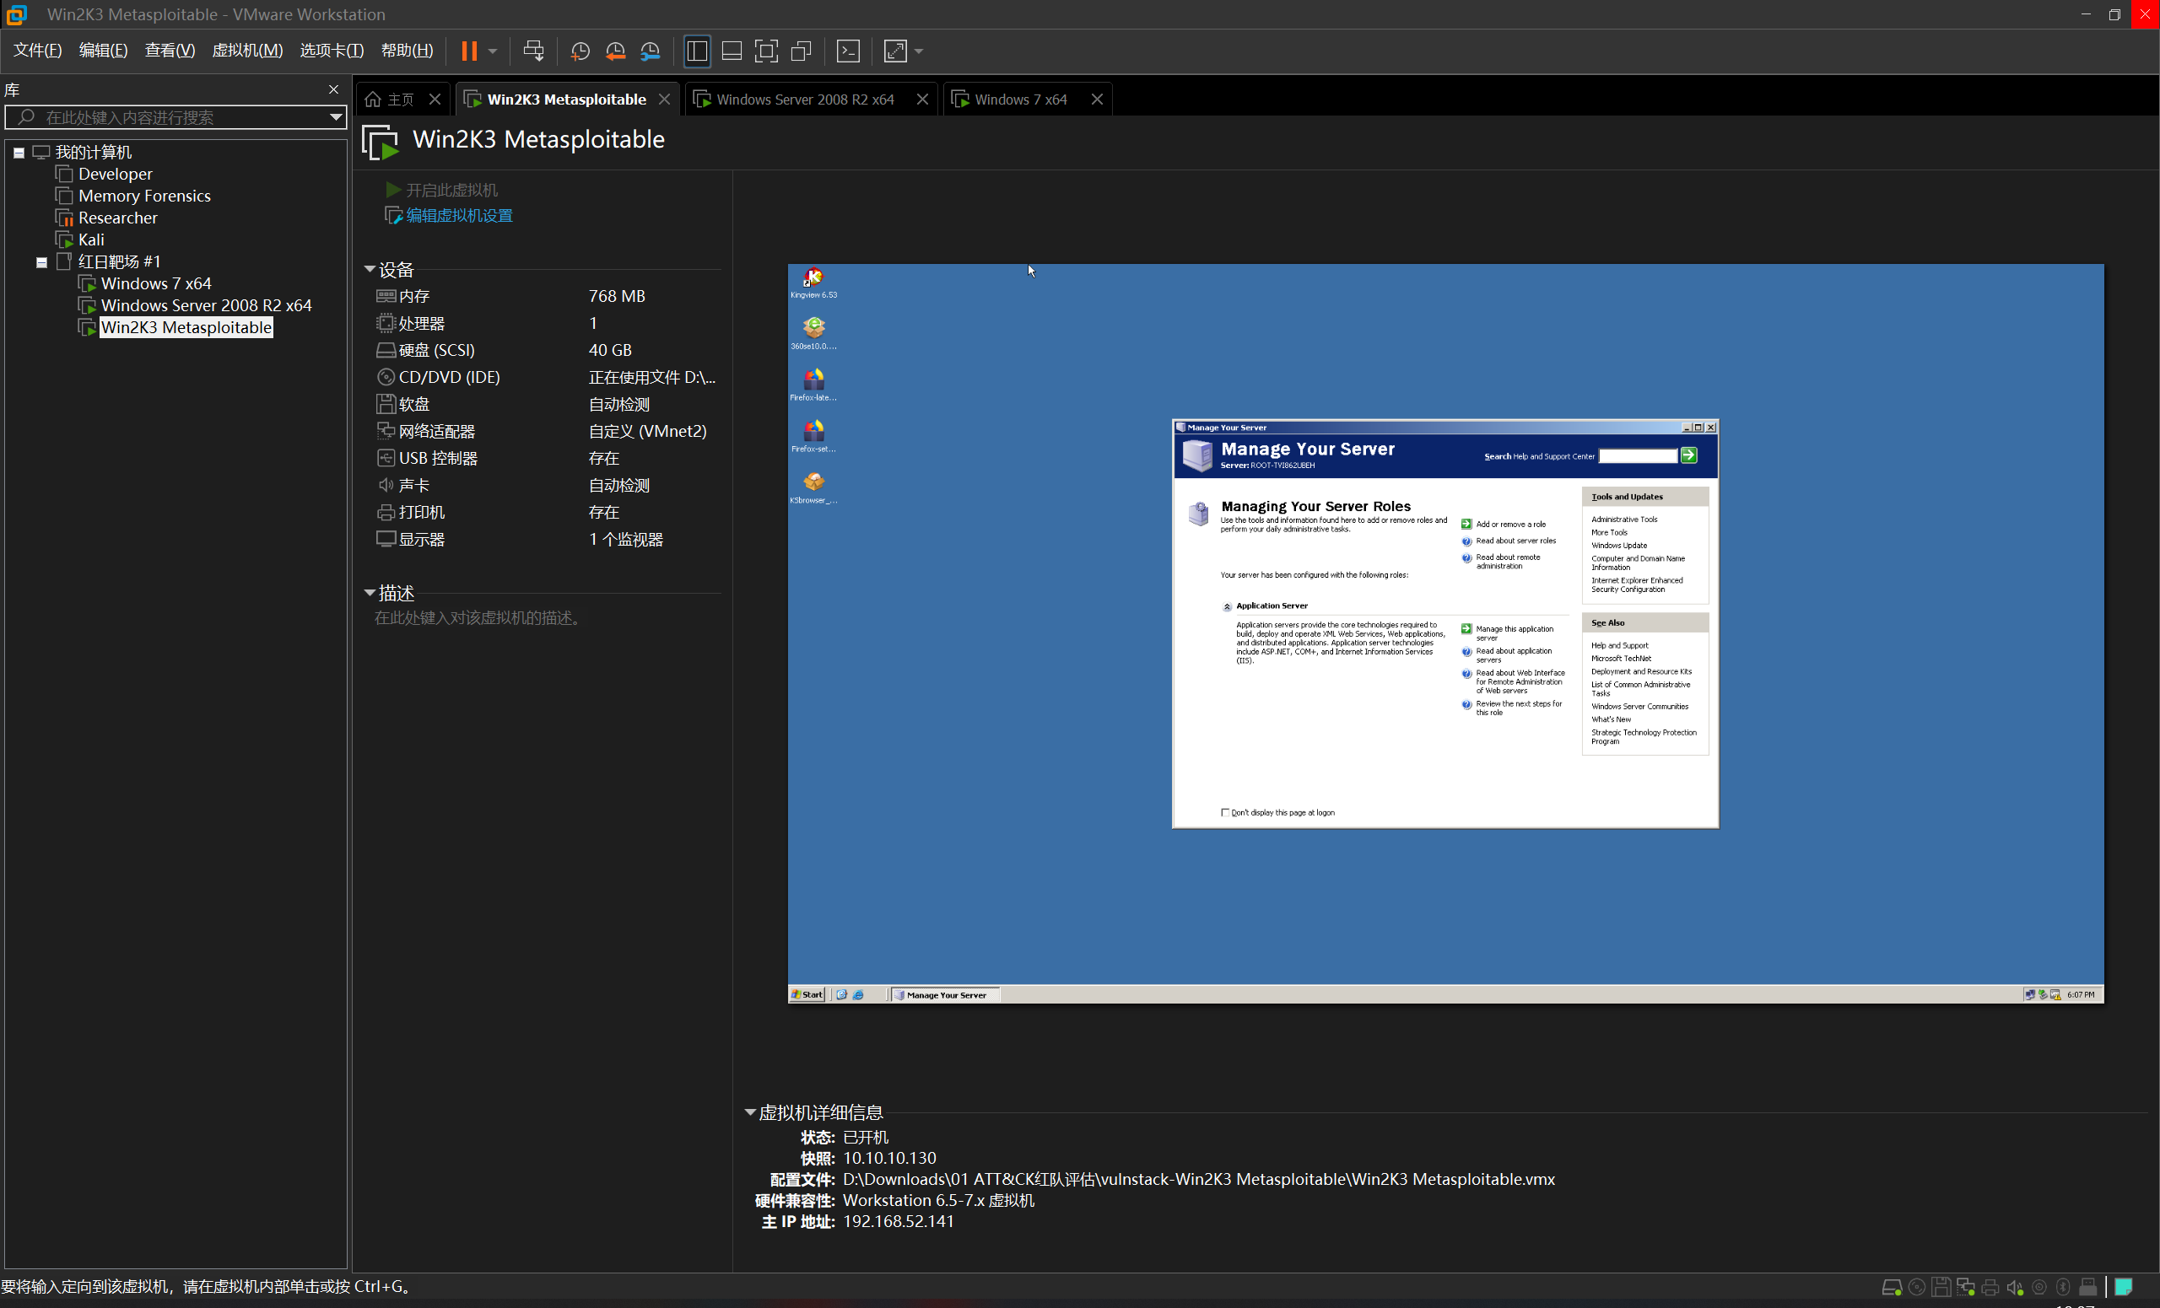This screenshot has height=1308, width=2160.
Task: Open the pause button dropdown arrow
Action: pyautogui.click(x=493, y=51)
